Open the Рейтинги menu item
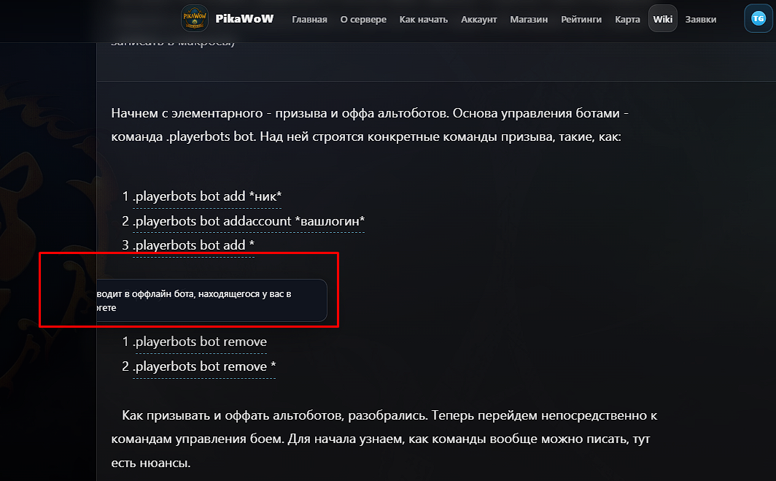The image size is (776, 481). click(x=581, y=19)
